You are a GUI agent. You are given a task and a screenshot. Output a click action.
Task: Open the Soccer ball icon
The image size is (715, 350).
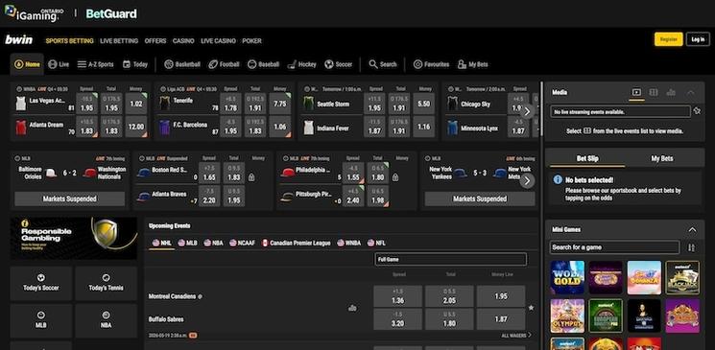click(329, 64)
